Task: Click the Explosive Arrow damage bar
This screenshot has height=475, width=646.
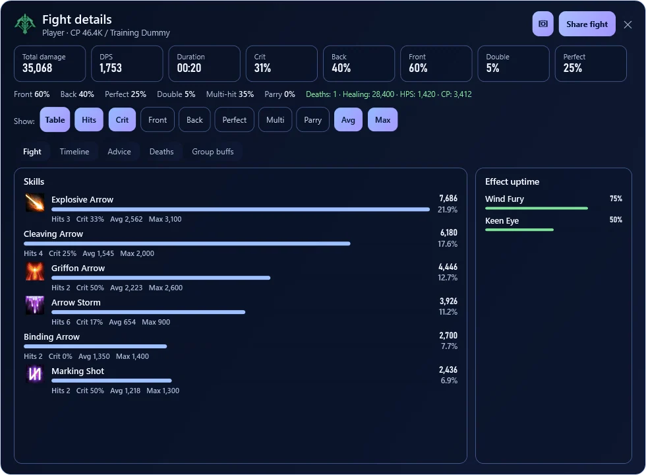Action: [x=241, y=210]
